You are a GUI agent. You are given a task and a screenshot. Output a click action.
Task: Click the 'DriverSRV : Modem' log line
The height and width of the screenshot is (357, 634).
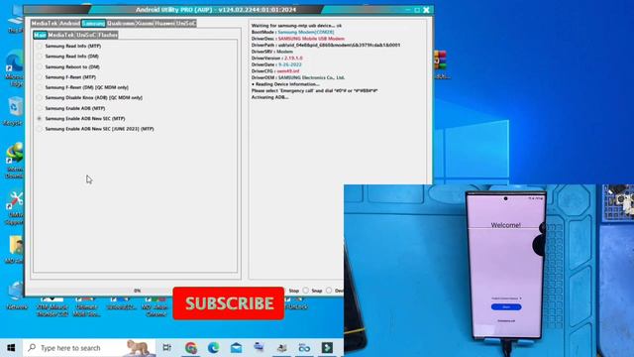(x=272, y=52)
